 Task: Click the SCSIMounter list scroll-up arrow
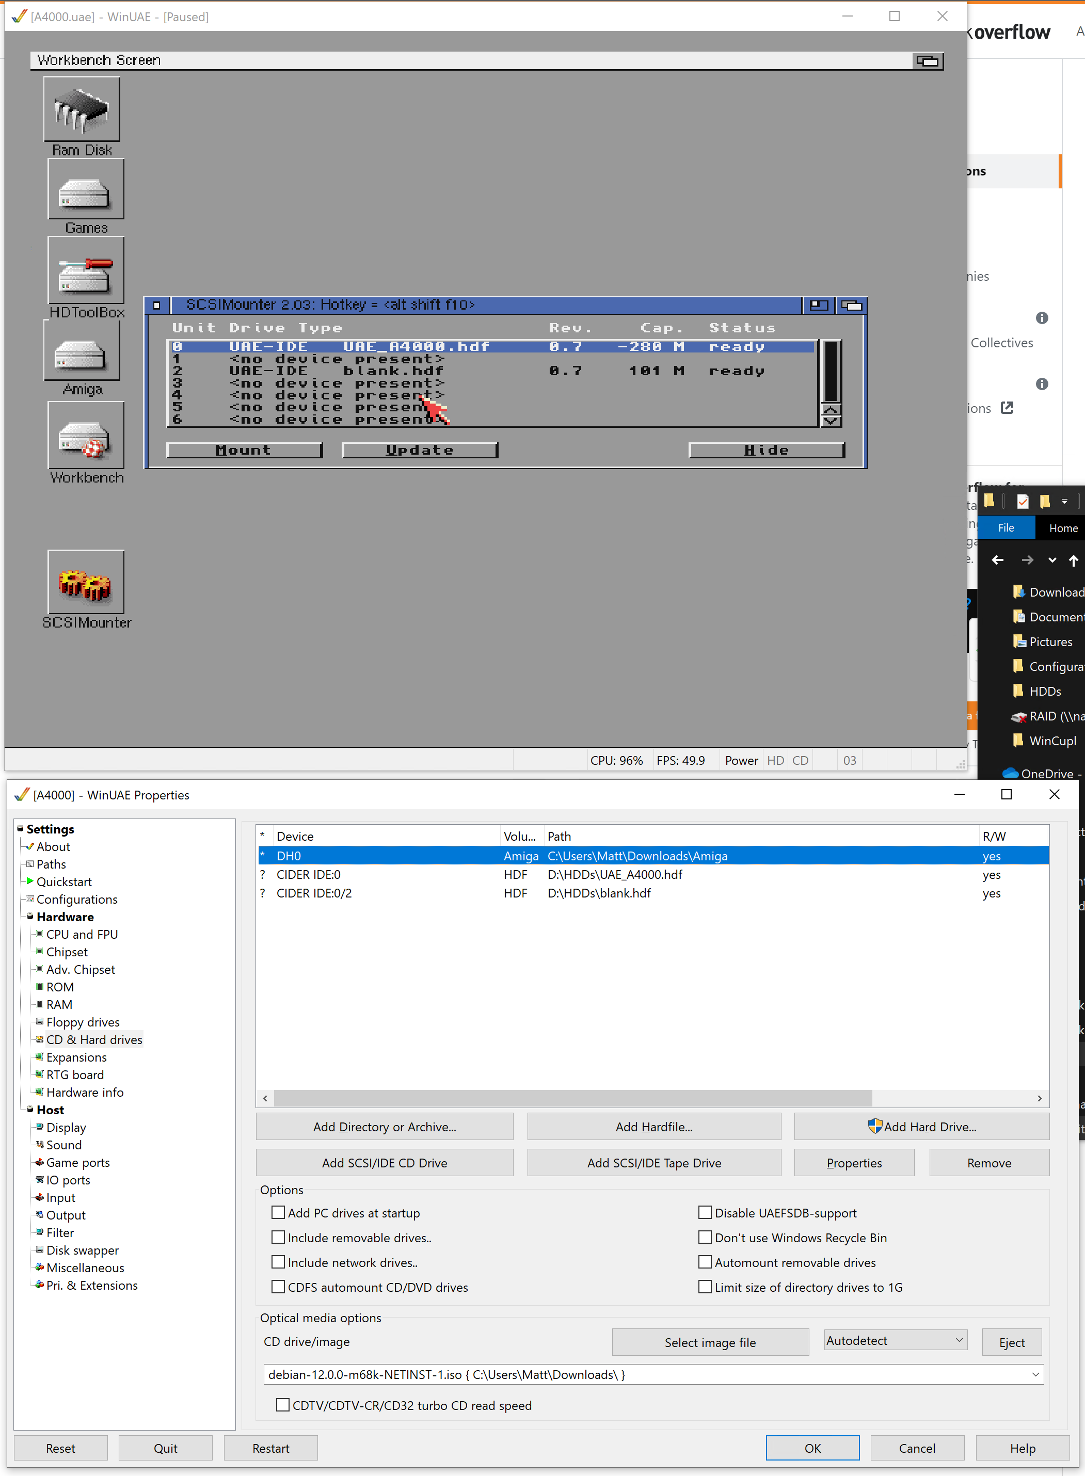click(x=831, y=410)
